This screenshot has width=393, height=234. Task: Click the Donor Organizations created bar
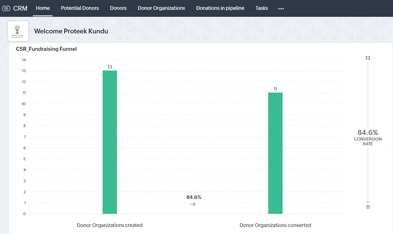pyautogui.click(x=110, y=142)
